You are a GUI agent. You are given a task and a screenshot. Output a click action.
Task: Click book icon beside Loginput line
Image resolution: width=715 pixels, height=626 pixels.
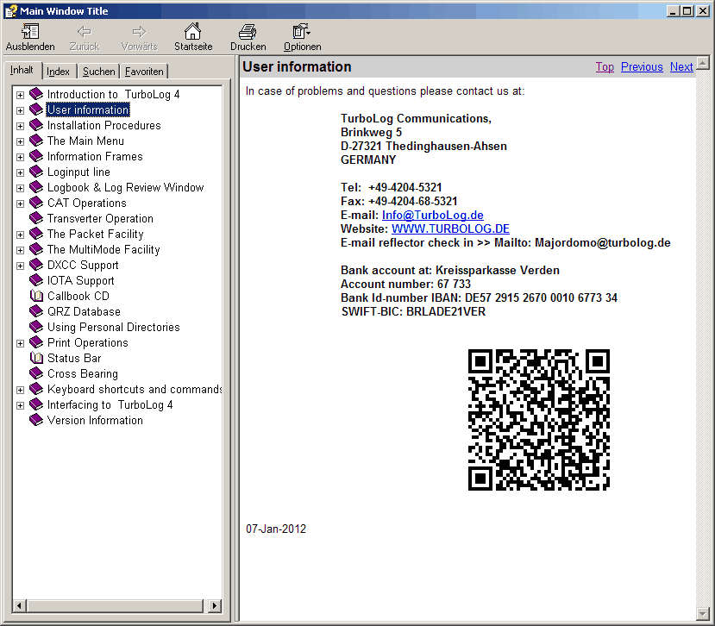(36, 172)
